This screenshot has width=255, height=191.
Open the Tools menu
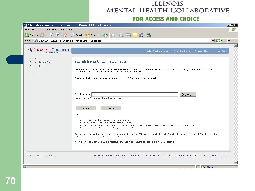point(63,30)
